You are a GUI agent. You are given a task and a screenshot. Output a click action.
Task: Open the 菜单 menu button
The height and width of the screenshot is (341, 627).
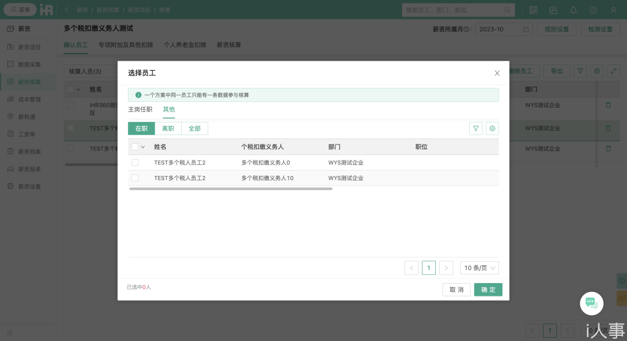(x=20, y=9)
